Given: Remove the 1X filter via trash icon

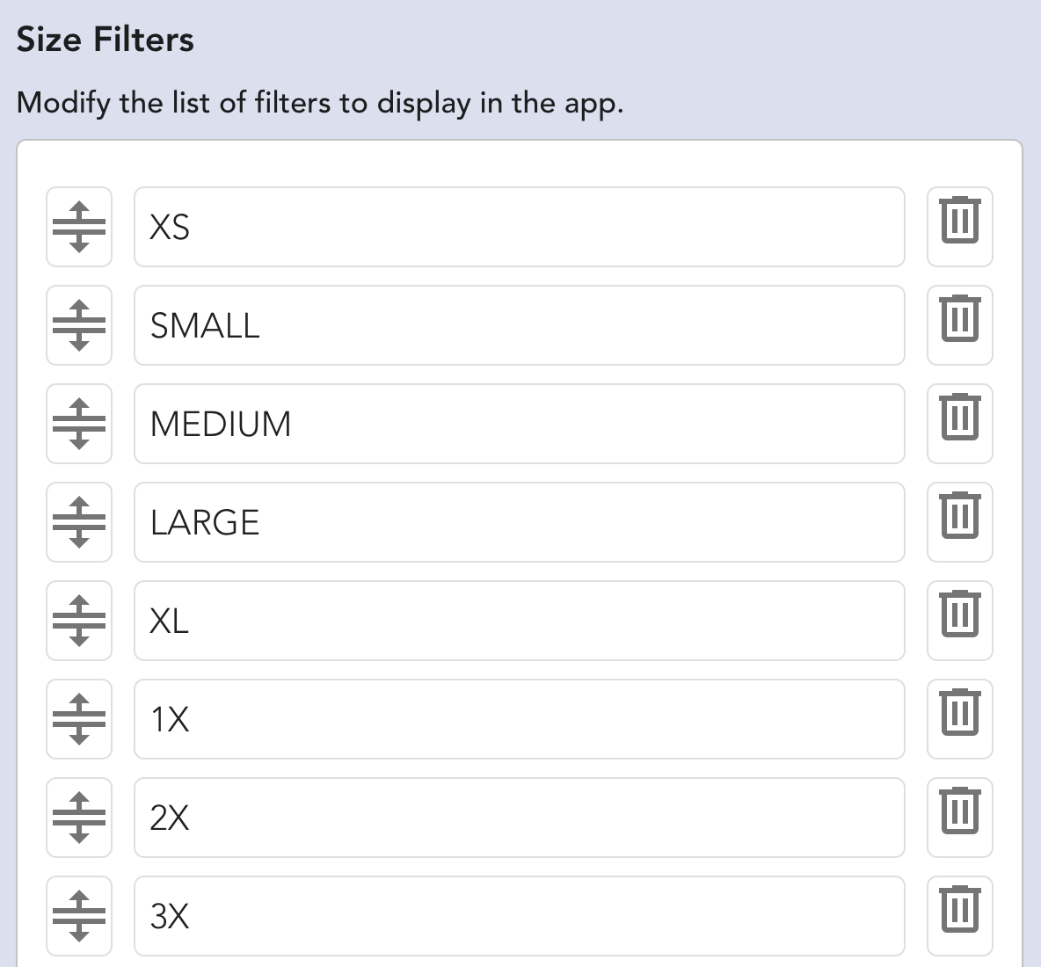Looking at the screenshot, I should (959, 719).
